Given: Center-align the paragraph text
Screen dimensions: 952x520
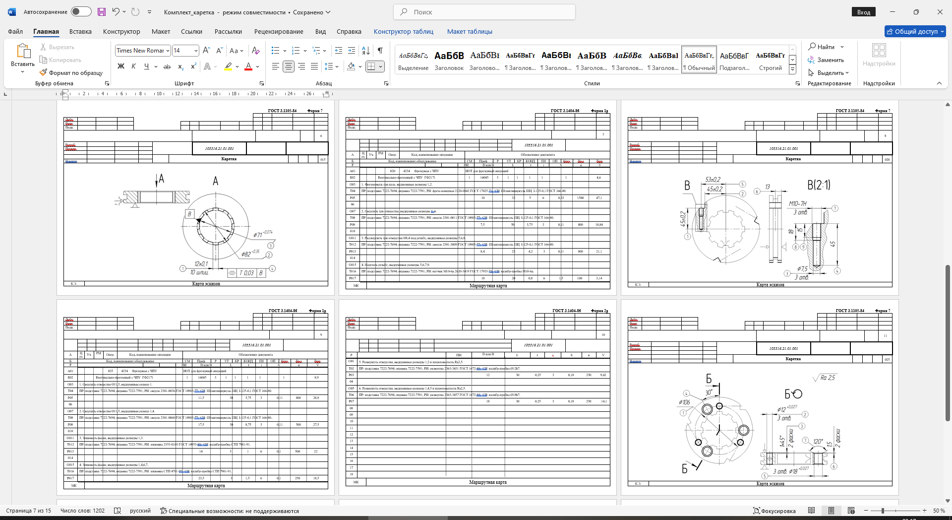Looking at the screenshot, I should click(x=288, y=66).
